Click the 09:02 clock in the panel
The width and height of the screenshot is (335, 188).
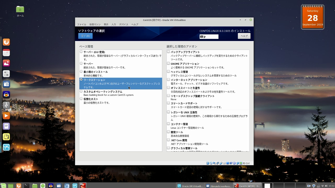(332, 186)
